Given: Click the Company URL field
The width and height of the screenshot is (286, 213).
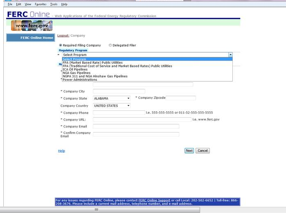Looking at the screenshot, I should click(x=142, y=119).
